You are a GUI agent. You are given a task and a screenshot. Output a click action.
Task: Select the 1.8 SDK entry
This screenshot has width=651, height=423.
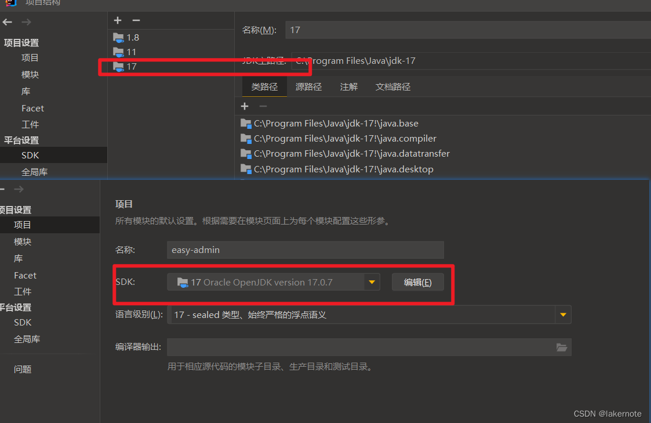172,37
